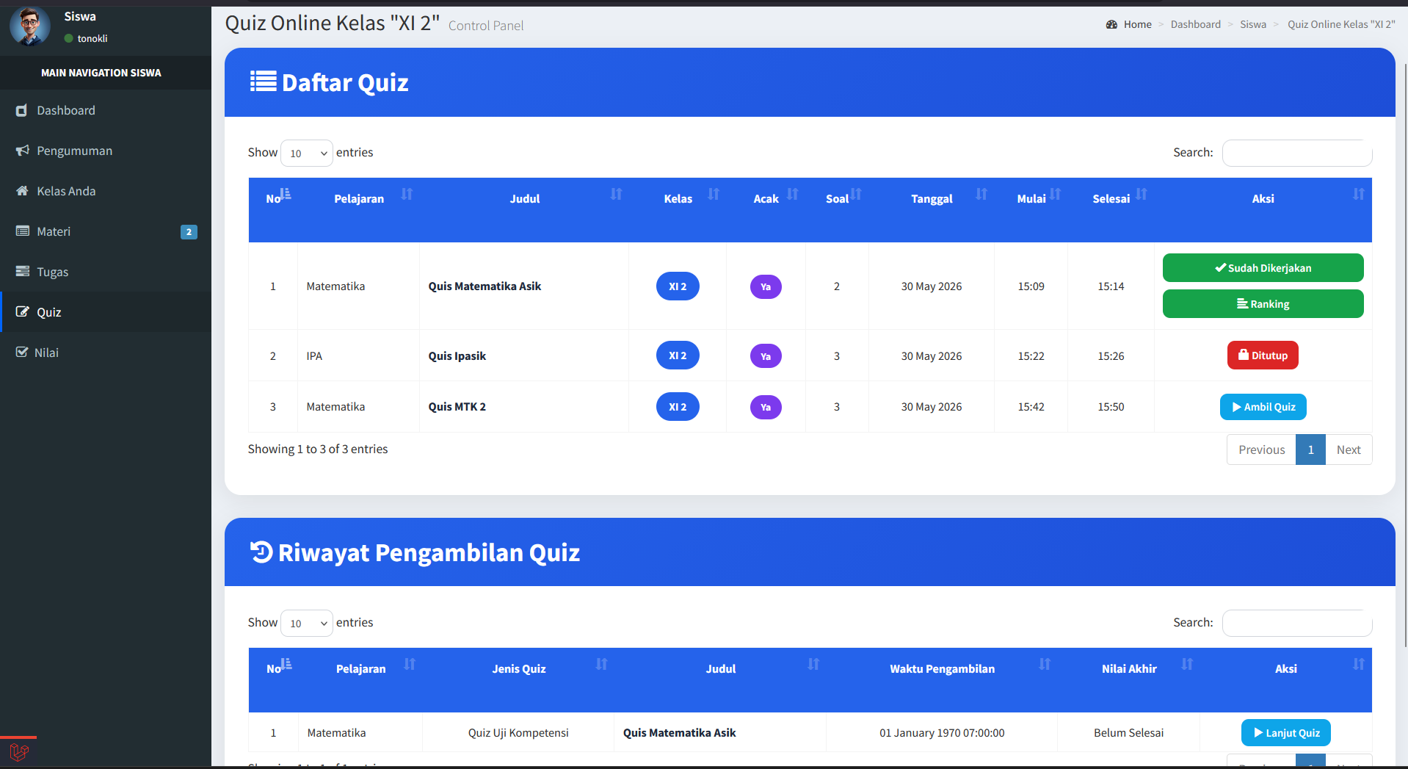Click the Tugas list icon in the sidebar
The width and height of the screenshot is (1408, 769).
(23, 272)
